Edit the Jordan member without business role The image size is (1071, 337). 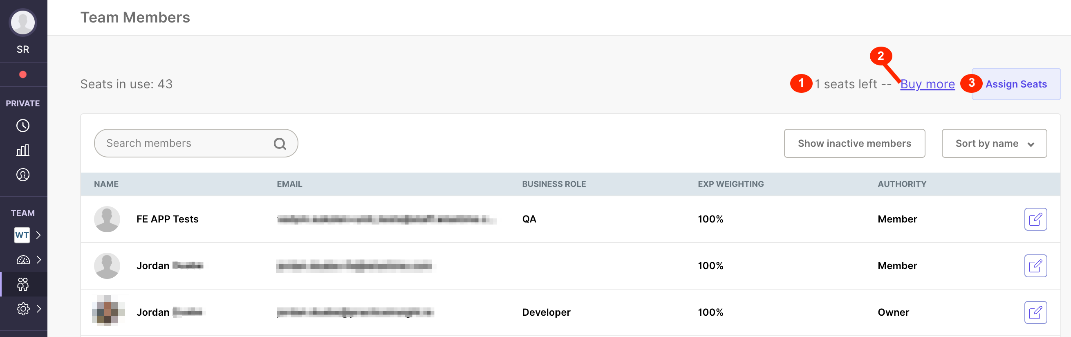[x=1035, y=265]
